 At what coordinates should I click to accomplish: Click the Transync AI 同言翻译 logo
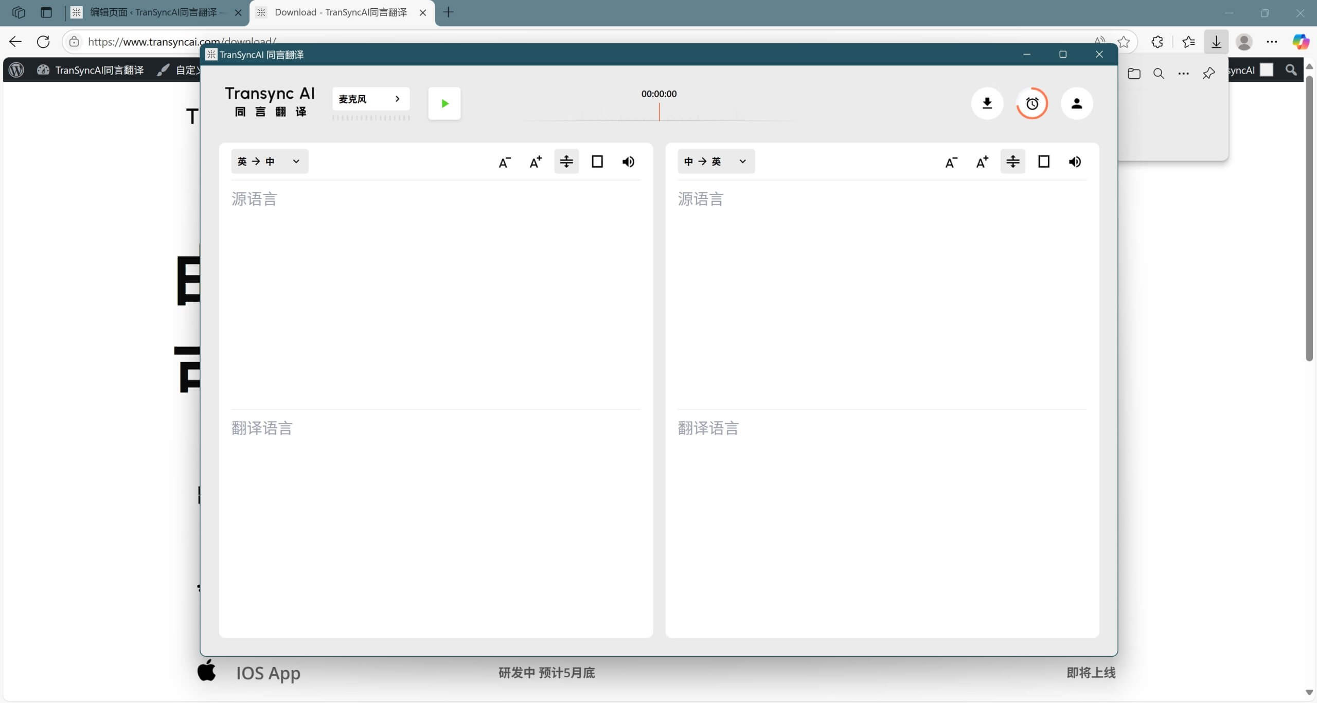pos(270,101)
